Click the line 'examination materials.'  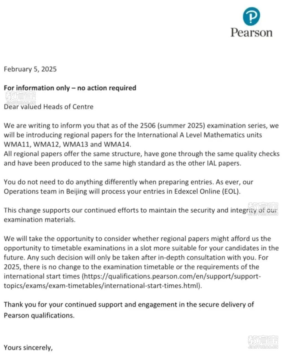pyautogui.click(x=40, y=220)
